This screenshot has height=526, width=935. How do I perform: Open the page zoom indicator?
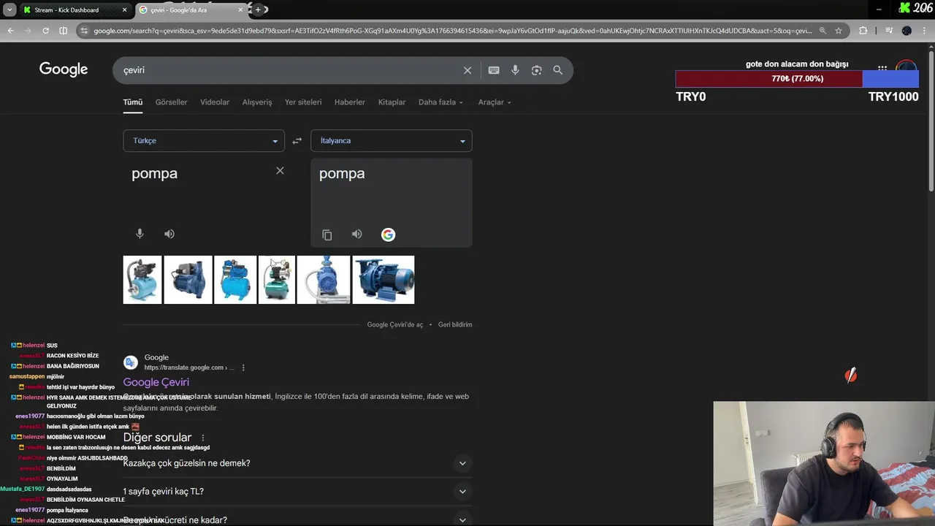(823, 31)
